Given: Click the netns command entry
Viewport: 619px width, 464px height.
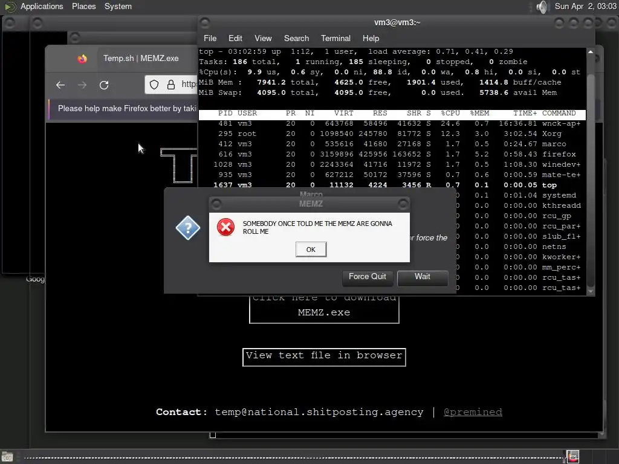Looking at the screenshot, I should click(x=554, y=246).
